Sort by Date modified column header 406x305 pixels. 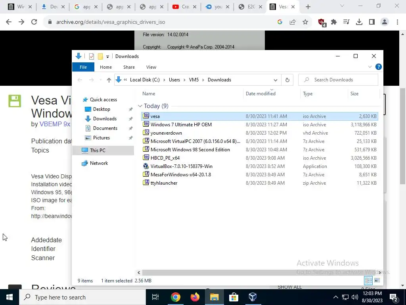(260, 94)
